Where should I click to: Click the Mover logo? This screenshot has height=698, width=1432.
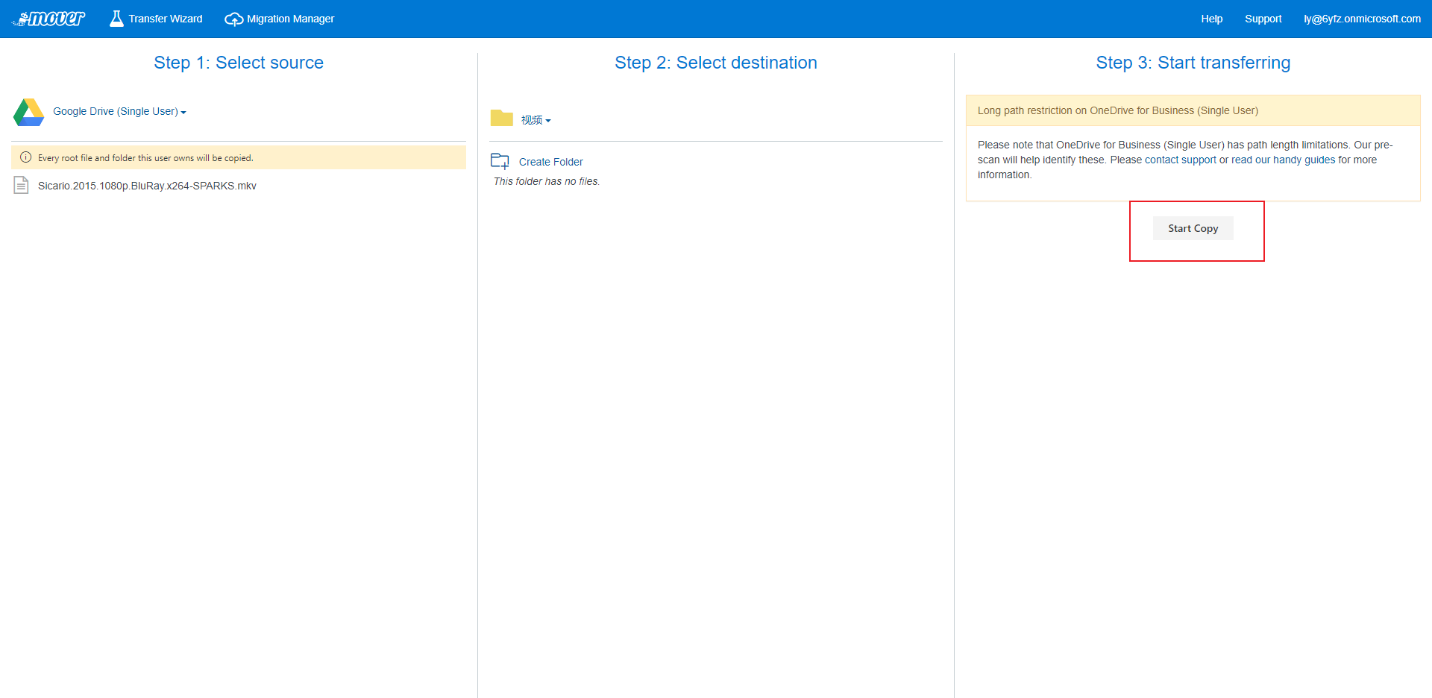click(x=49, y=19)
